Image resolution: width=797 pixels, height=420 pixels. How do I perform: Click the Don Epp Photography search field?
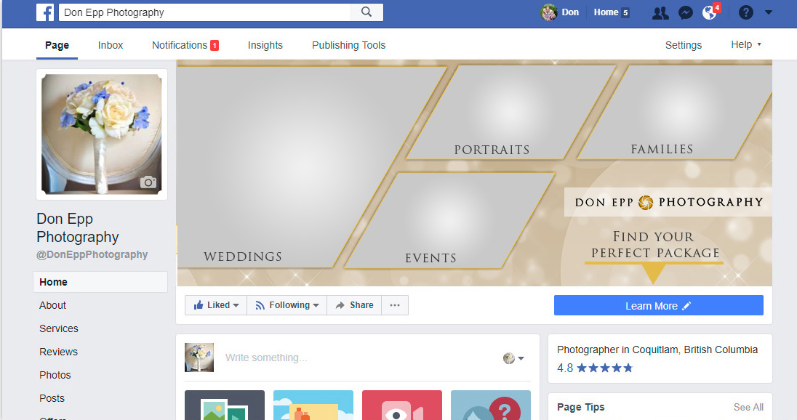[204, 12]
